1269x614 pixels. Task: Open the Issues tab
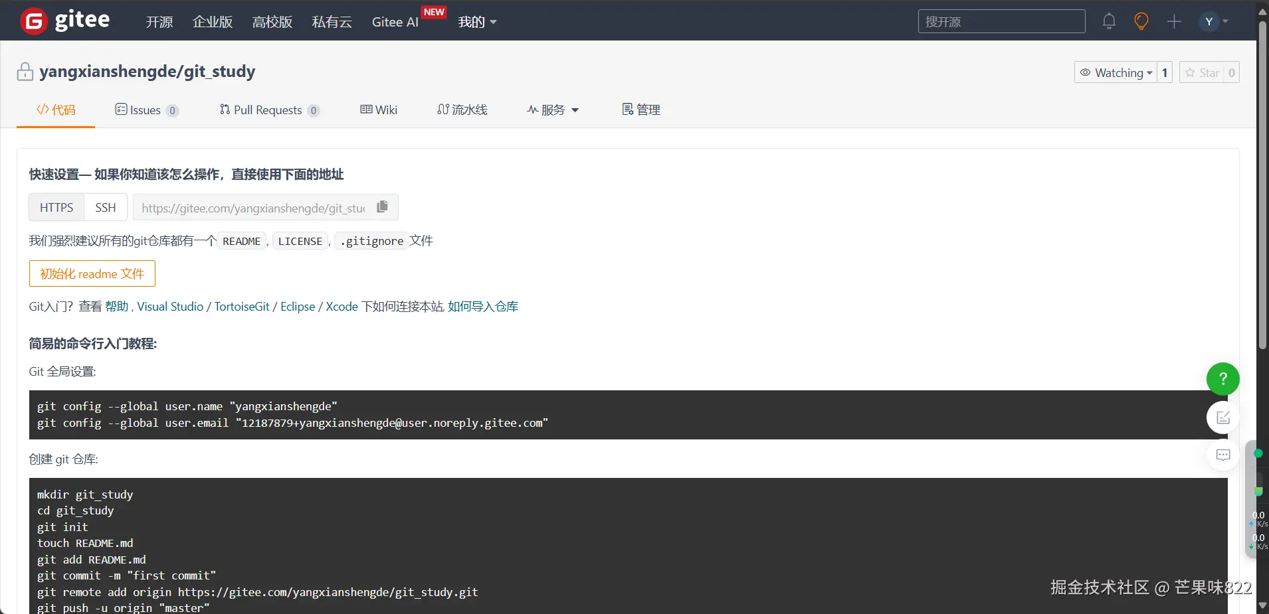point(146,110)
